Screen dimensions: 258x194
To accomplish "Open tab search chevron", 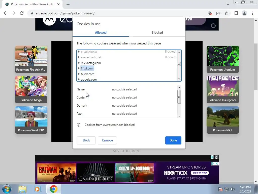I will (228, 4).
